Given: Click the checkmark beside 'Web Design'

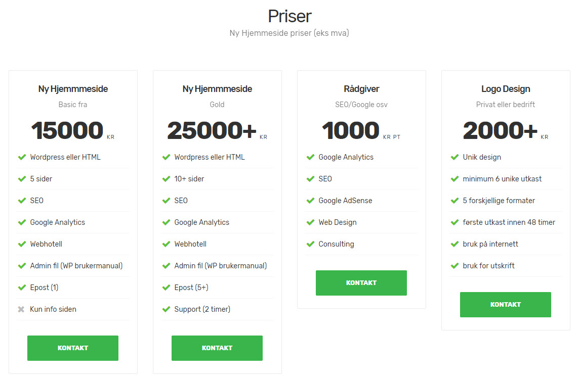Looking at the screenshot, I should (311, 222).
